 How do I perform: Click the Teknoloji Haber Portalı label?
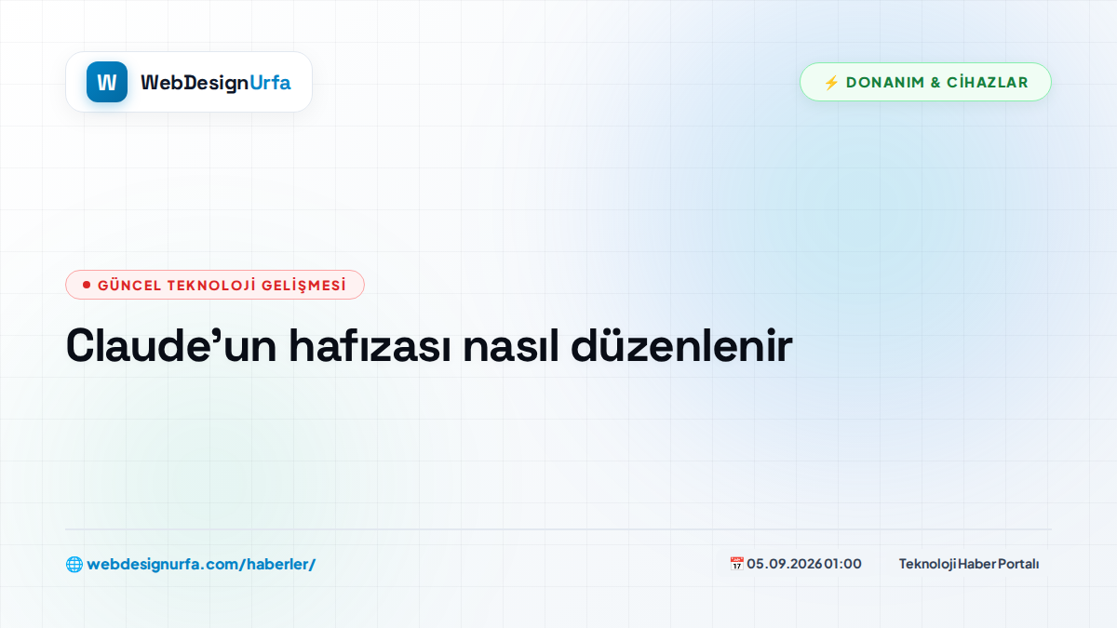[x=969, y=564]
